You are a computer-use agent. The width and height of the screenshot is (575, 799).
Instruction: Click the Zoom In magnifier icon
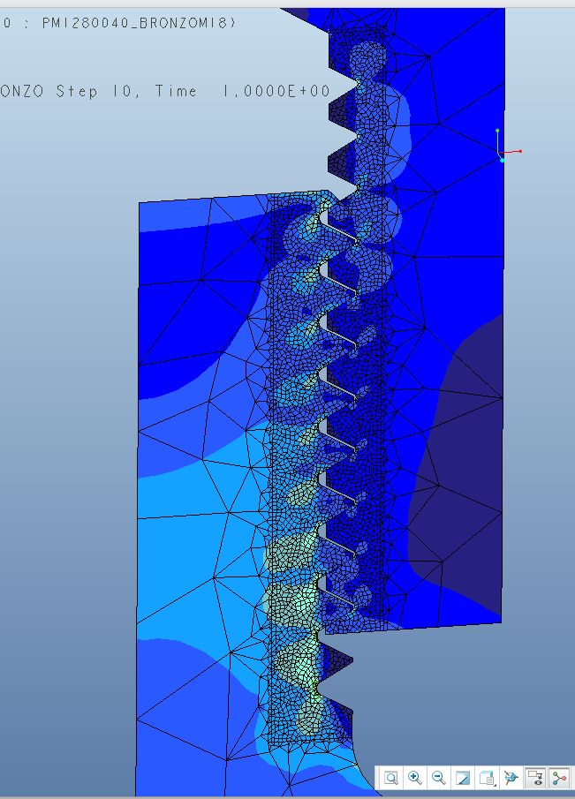[415, 778]
